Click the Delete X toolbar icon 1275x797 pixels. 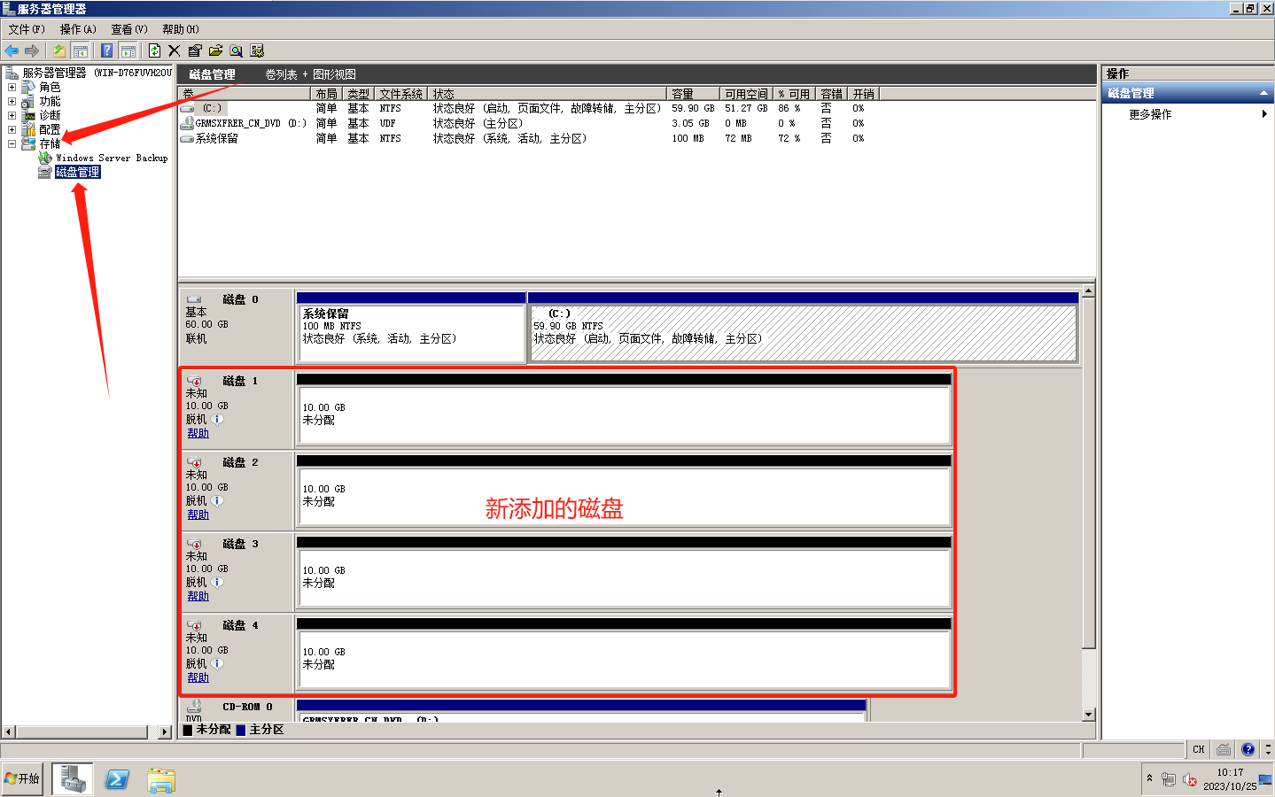click(174, 51)
